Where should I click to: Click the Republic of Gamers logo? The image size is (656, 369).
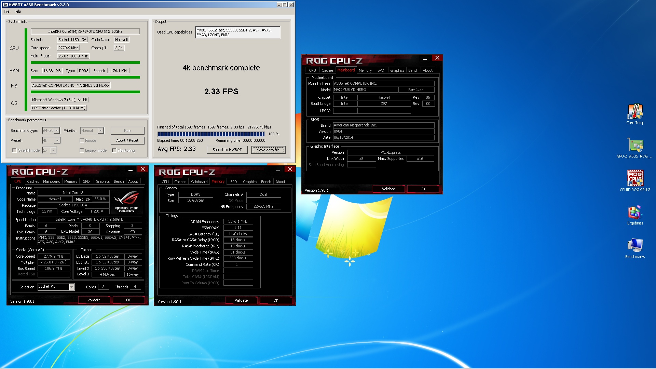click(x=127, y=202)
